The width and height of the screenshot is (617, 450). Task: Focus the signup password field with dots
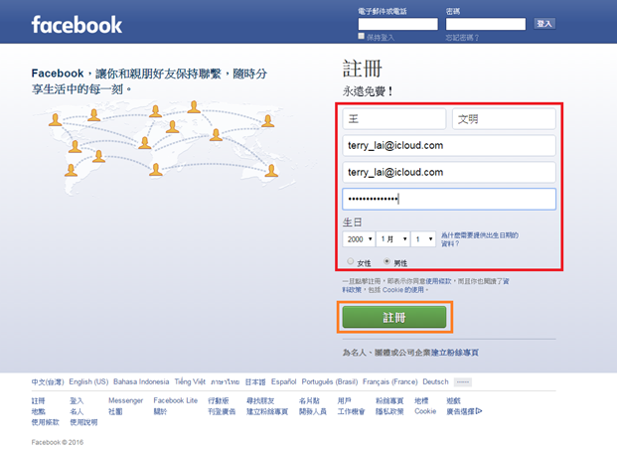(449, 199)
